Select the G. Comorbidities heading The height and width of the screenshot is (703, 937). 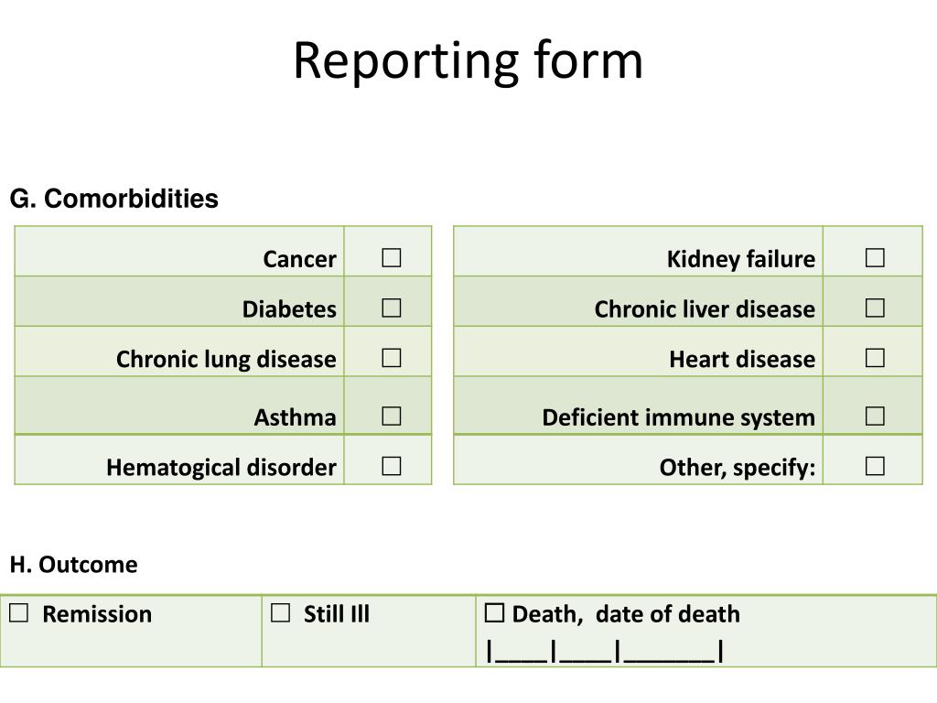[x=114, y=199]
